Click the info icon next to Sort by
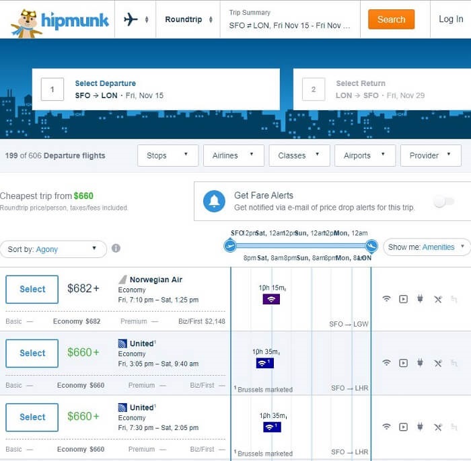Screen dimensions: 471x461 click(x=116, y=249)
